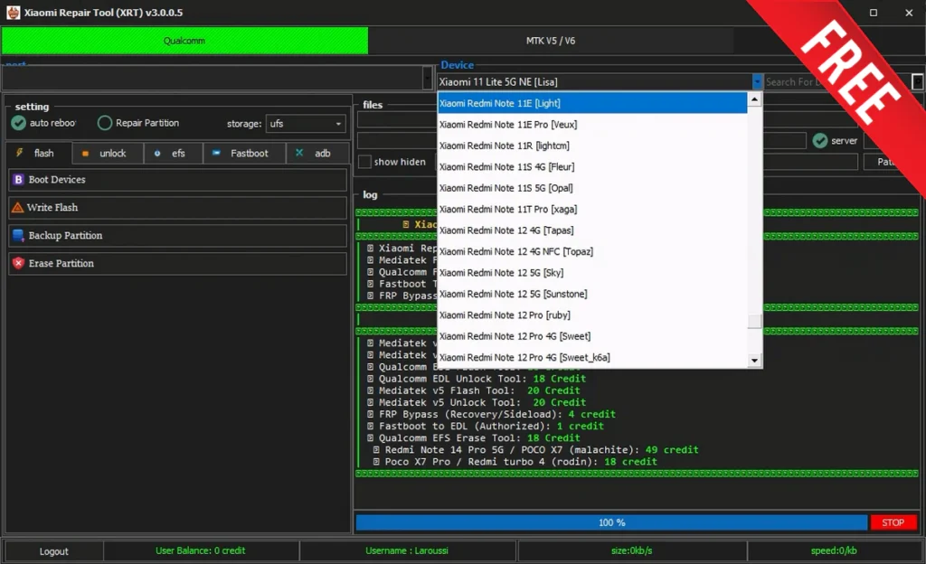Click the Logout button
The image size is (926, 564).
[53, 550]
